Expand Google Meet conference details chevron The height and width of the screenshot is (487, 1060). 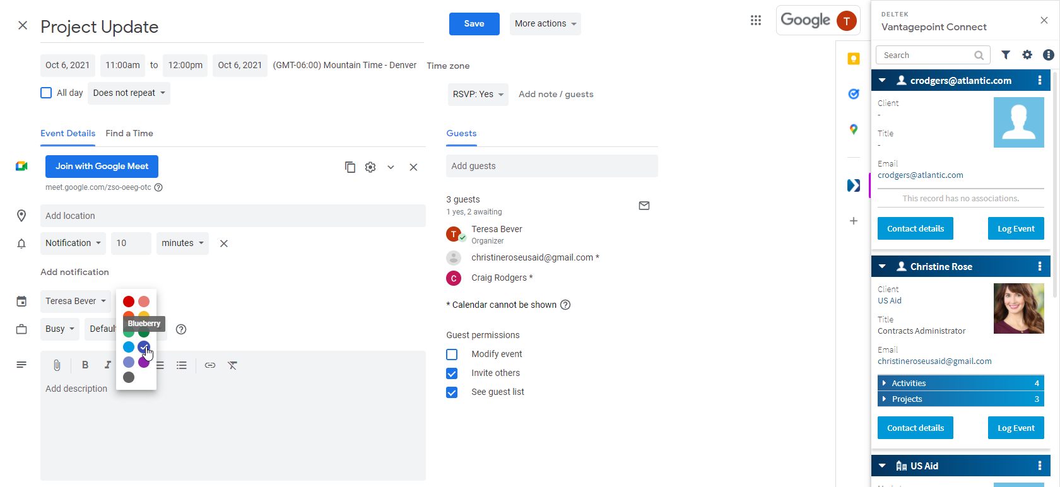(391, 167)
